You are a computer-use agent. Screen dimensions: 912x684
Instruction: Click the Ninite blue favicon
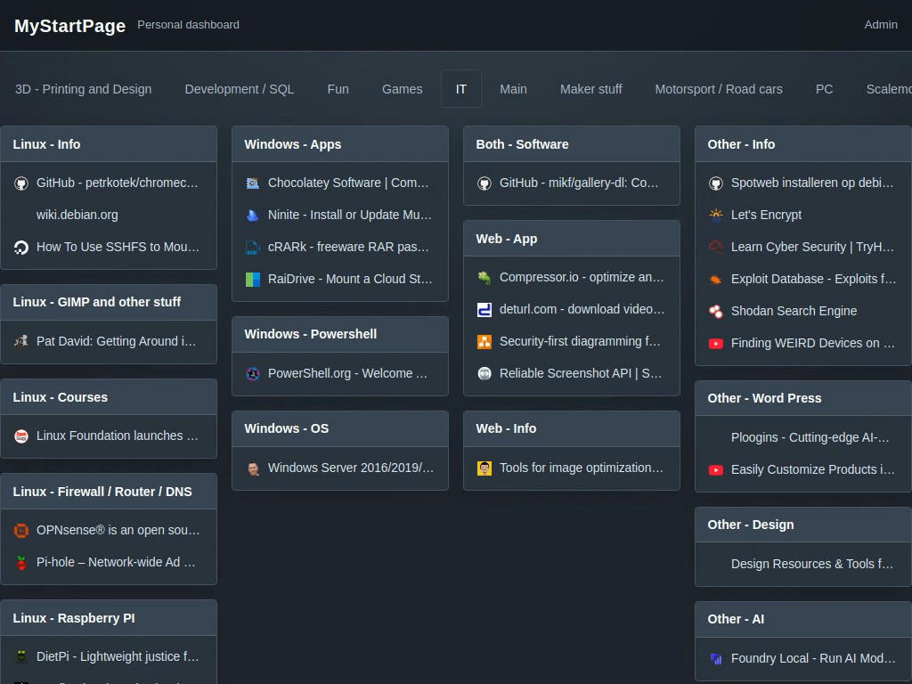click(252, 216)
